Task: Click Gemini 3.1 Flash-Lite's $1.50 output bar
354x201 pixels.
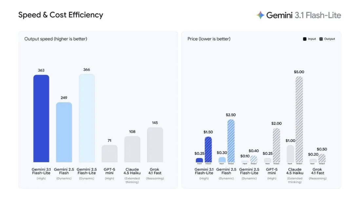Action: (208, 150)
